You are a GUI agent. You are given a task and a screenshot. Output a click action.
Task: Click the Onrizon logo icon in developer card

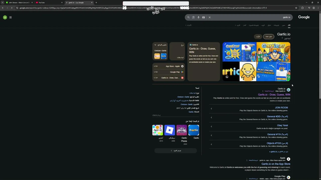[157, 56]
